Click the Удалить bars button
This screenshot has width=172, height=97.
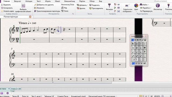point(81,8)
